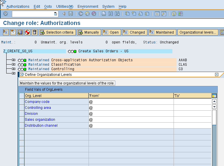Click the Division From field
Image resolution: width=224 pixels, height=166 pixels.
tap(131, 114)
